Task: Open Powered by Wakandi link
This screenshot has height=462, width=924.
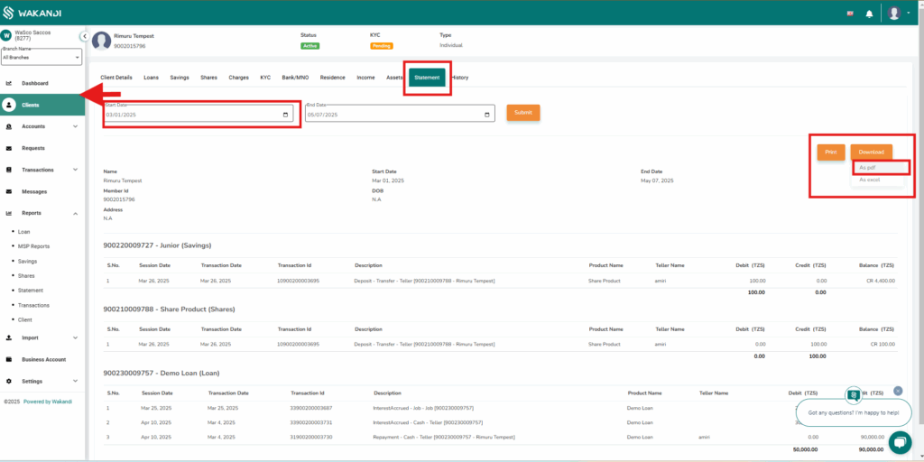Action: 48,402
